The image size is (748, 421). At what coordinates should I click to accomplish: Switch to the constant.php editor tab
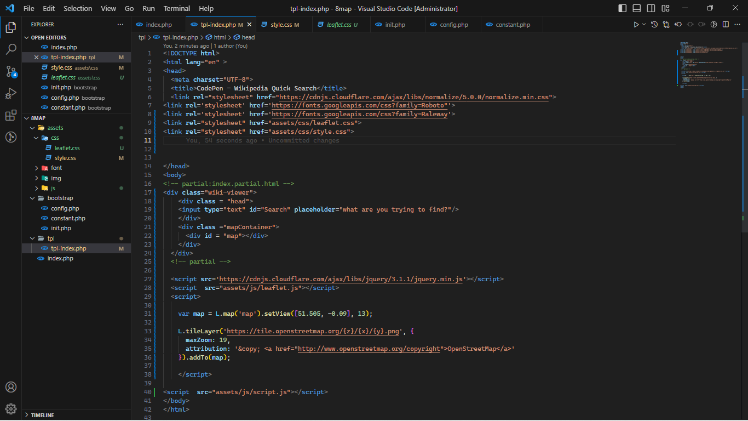pos(513,25)
